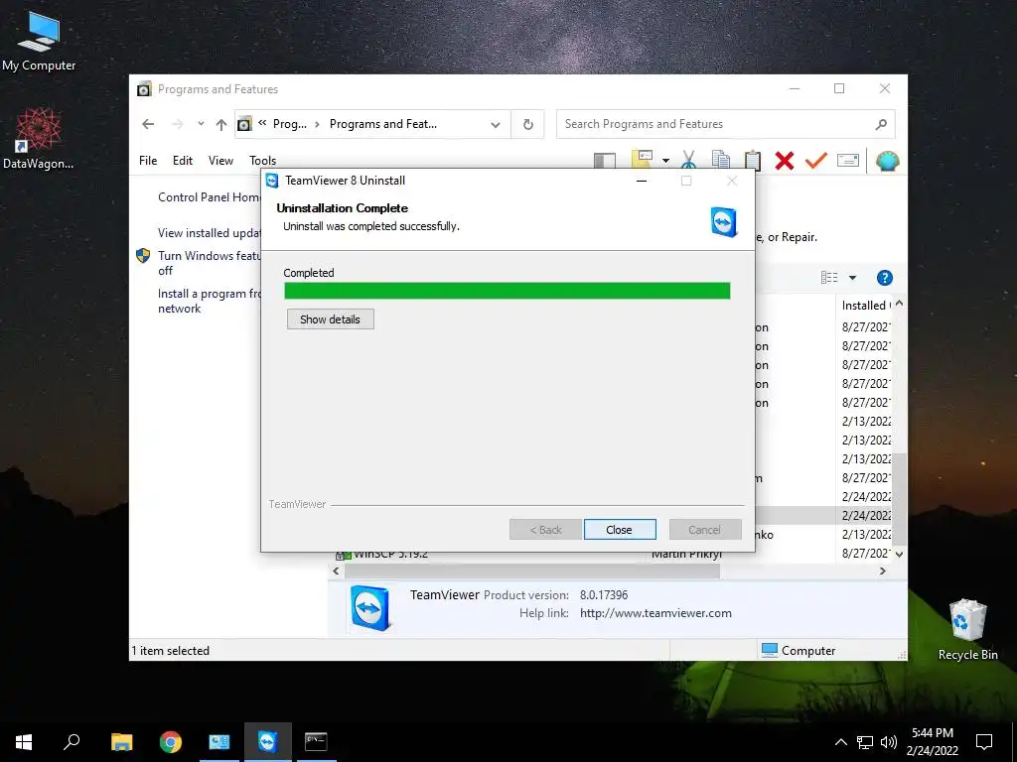Switch to Control Panel taskbar window
1017x762 pixels.
219,742
